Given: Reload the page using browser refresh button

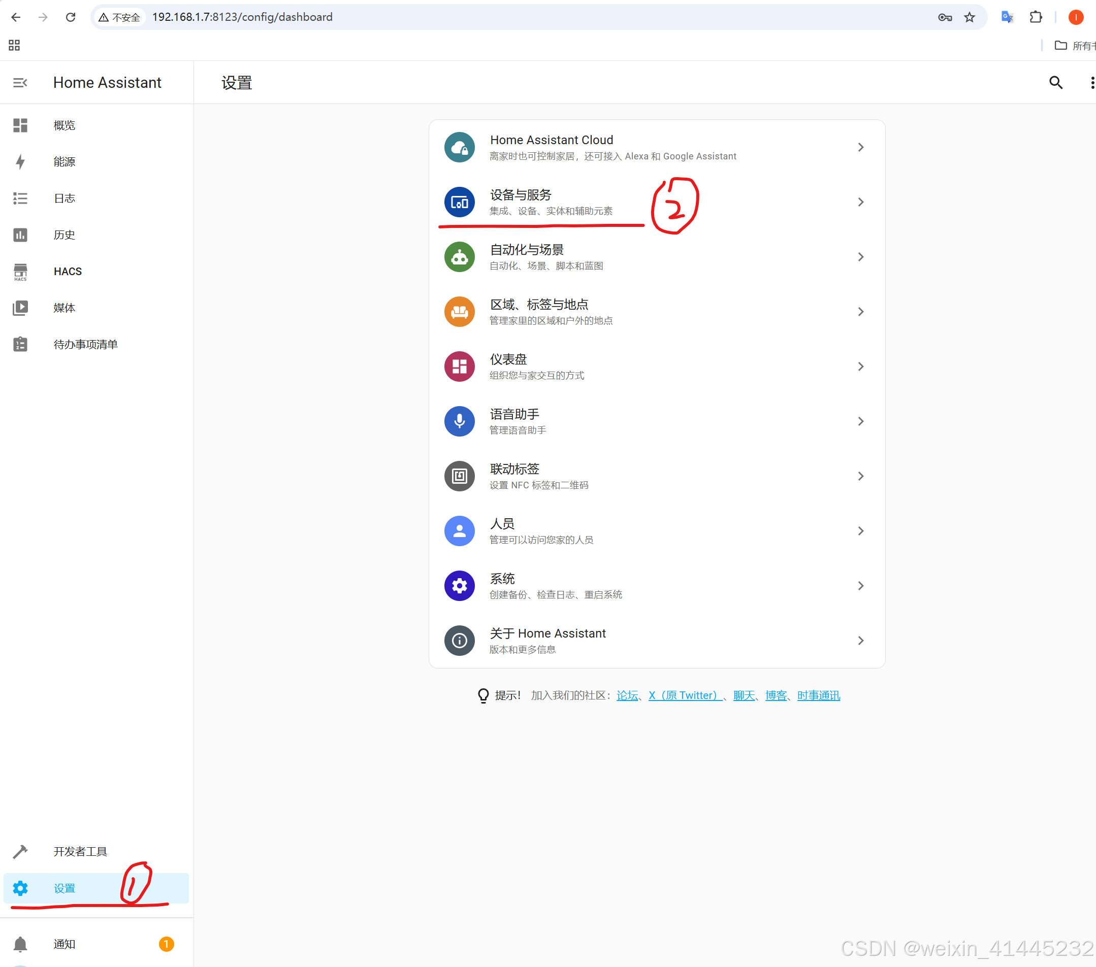Looking at the screenshot, I should [70, 17].
